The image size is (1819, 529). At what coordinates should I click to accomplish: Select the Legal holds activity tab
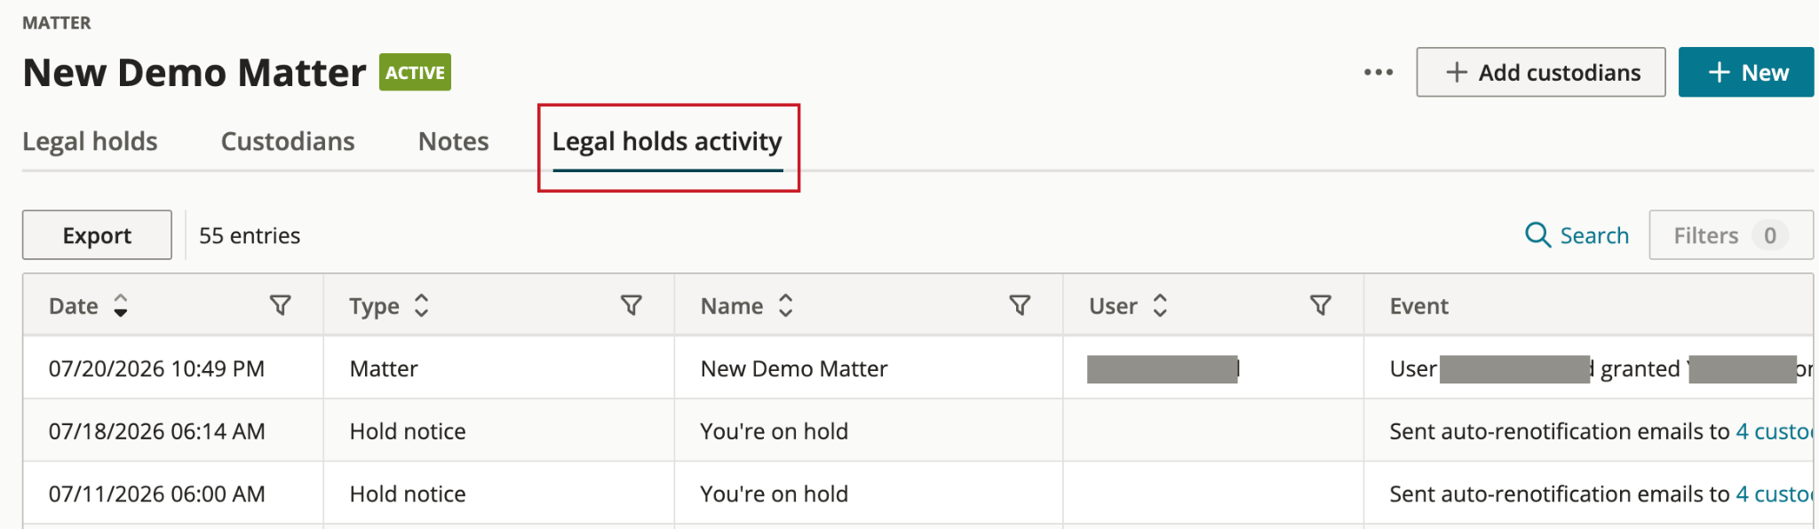667,142
